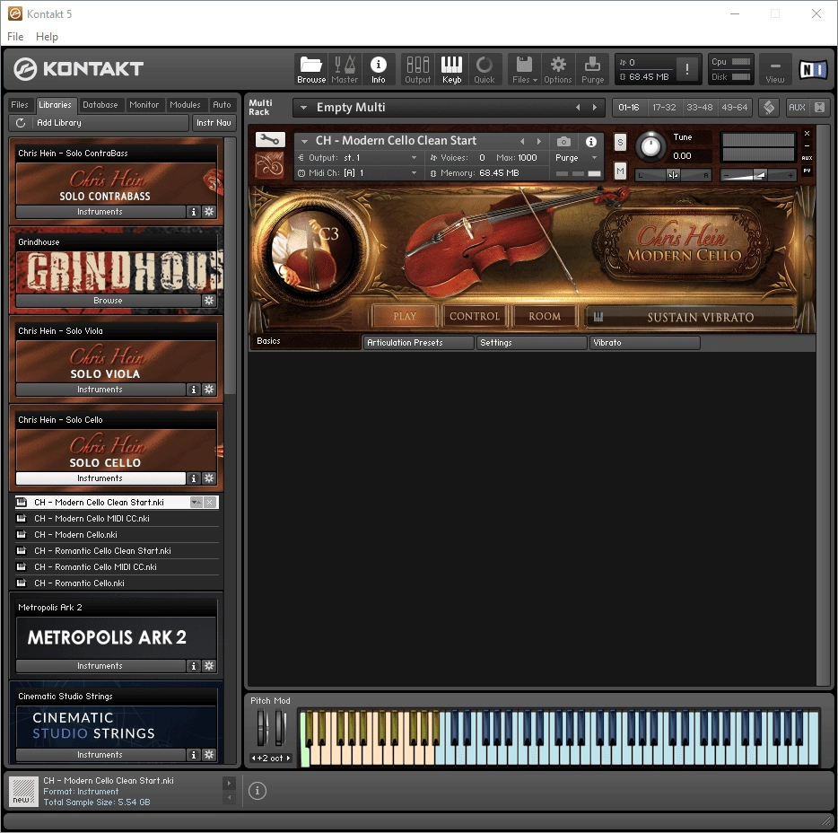Viewport: 838px width, 833px height.
Task: Close the Modern Cello instrument
Action: pyautogui.click(x=807, y=133)
